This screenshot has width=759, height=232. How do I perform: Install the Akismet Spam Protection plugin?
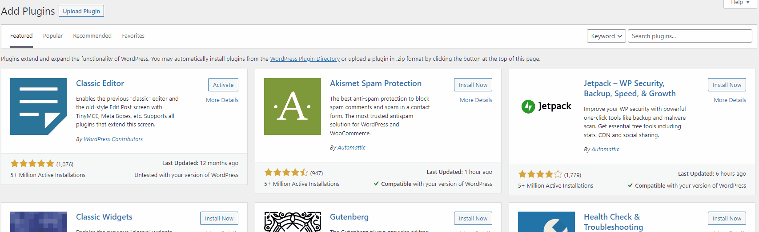pyautogui.click(x=473, y=85)
